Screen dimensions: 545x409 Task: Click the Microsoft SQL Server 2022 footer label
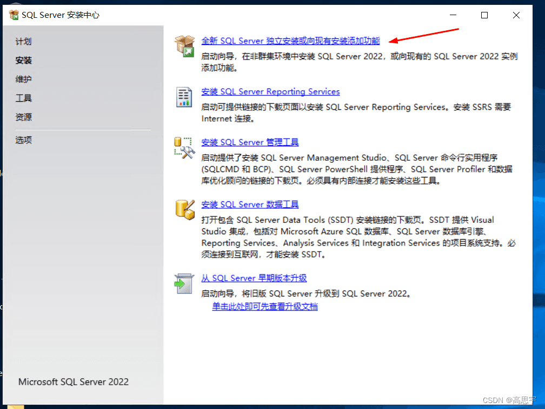point(74,382)
